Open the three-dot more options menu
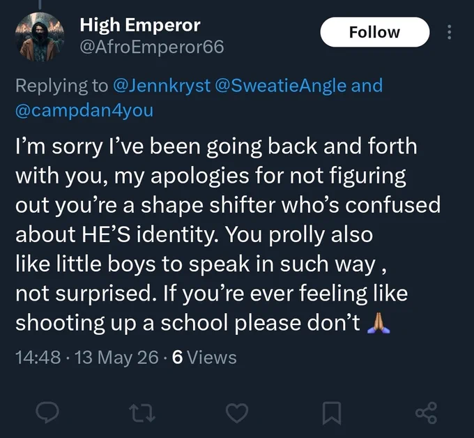474x438 pixels. [449, 32]
